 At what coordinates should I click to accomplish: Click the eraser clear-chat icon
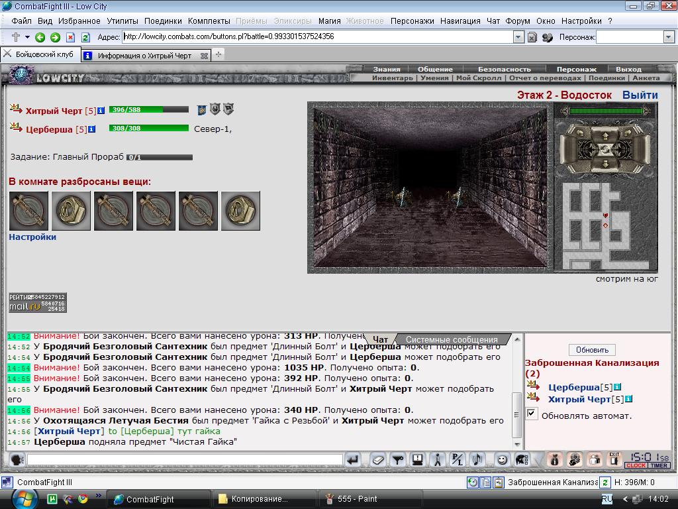378,460
